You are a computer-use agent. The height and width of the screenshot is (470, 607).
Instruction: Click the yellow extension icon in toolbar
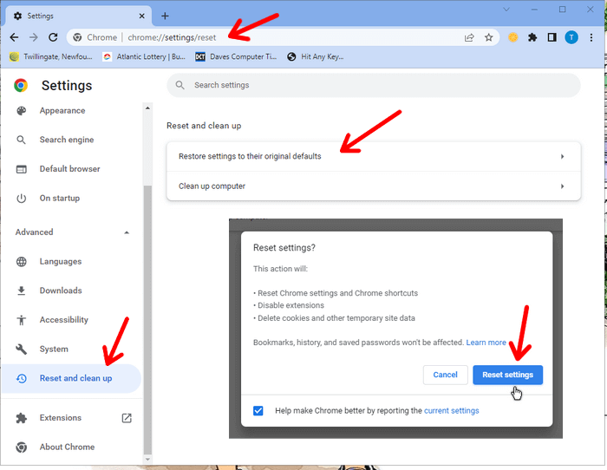pos(513,37)
